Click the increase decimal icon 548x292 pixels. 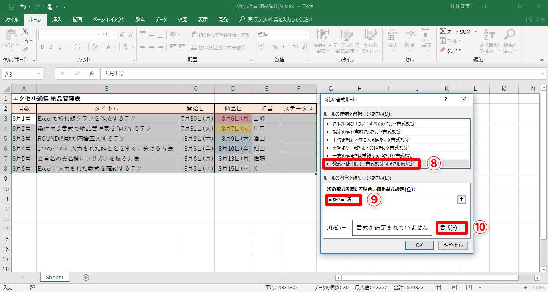[x=295, y=47]
